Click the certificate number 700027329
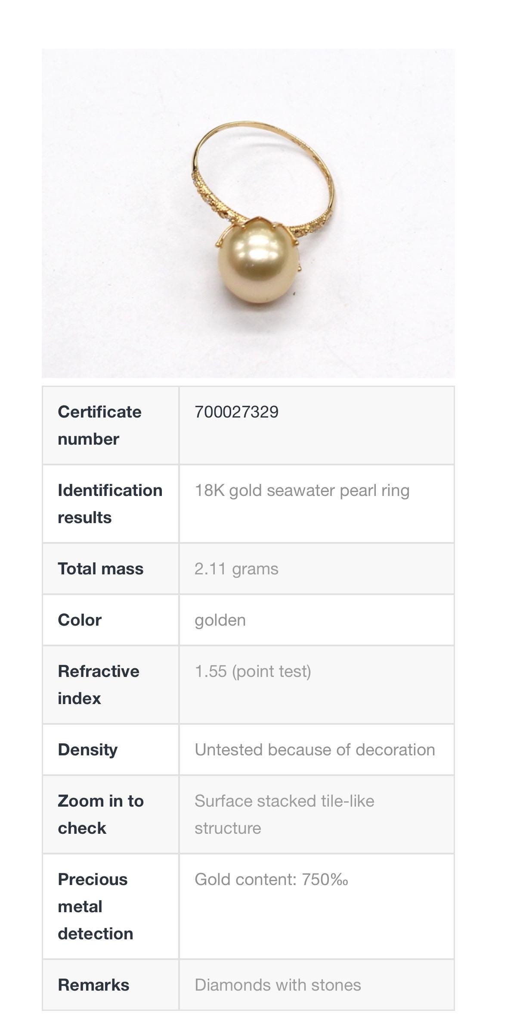 (237, 412)
